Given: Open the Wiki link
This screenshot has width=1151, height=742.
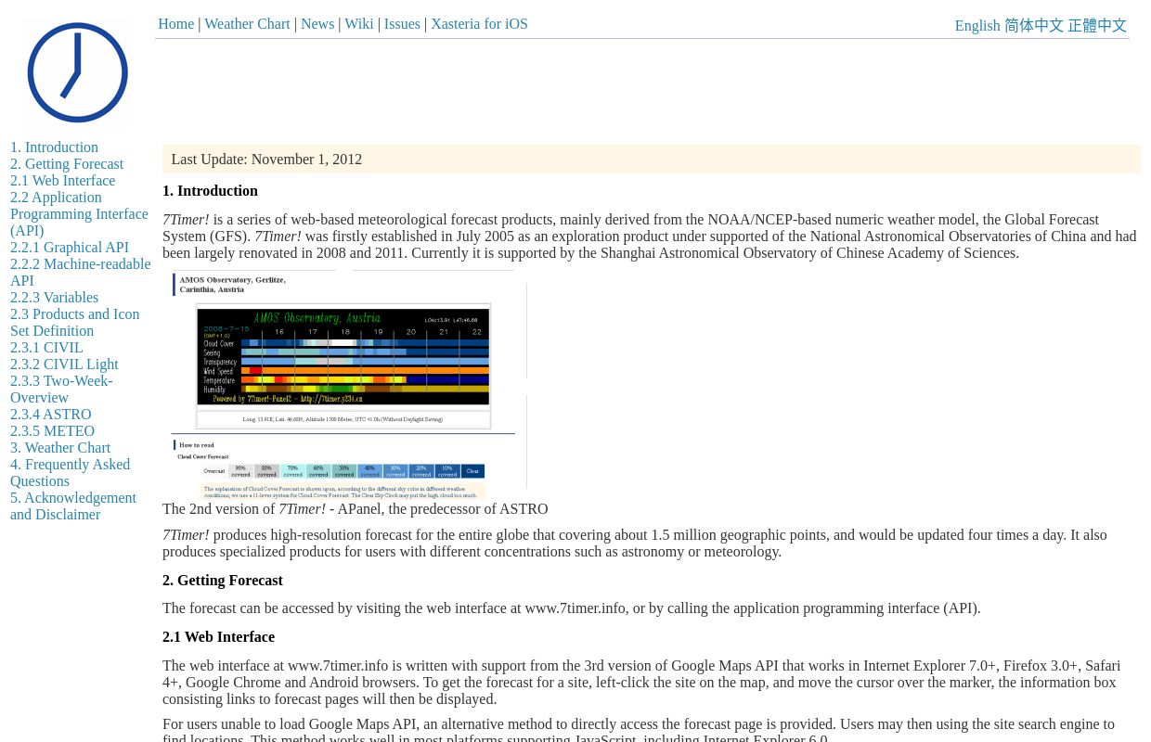Looking at the screenshot, I should [x=359, y=24].
